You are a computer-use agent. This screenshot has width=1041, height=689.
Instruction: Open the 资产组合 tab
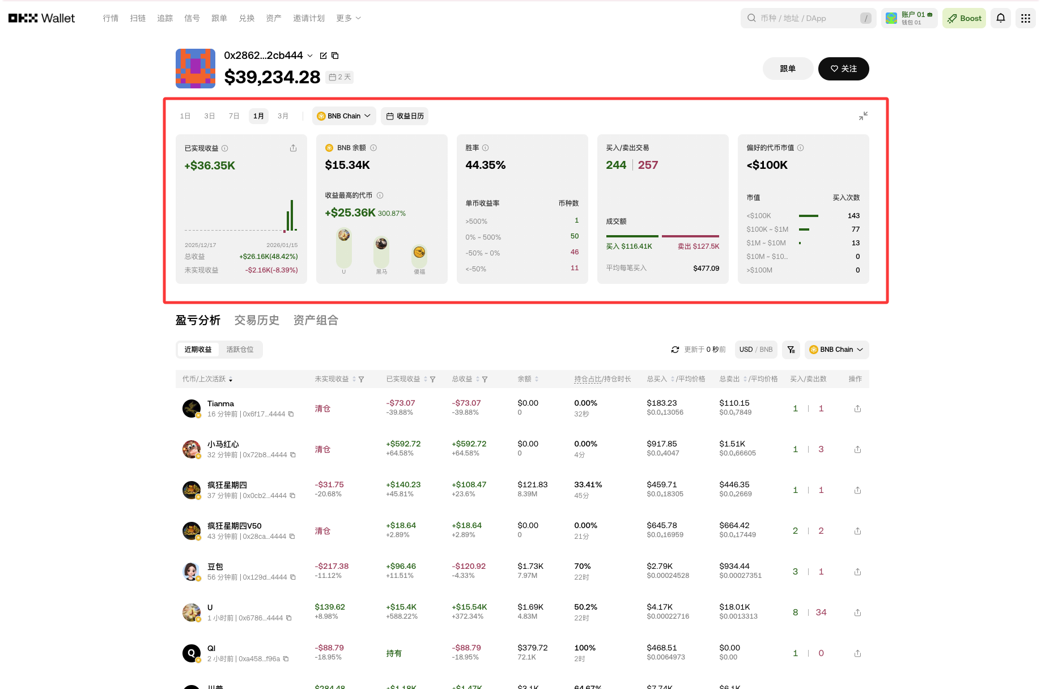pyautogui.click(x=316, y=320)
